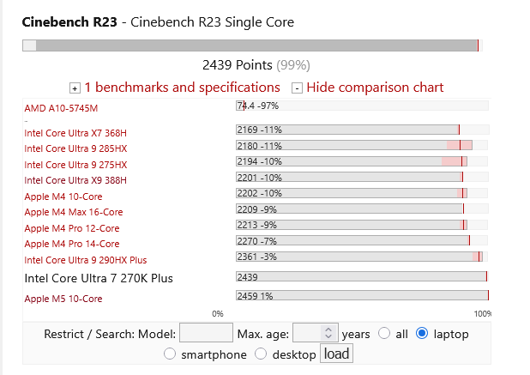The image size is (530, 375).
Task: Decrease Max. age with the down arrow
Action: pyautogui.click(x=328, y=336)
